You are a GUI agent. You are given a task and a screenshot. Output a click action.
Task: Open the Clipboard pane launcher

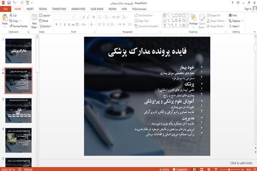coord(28,32)
